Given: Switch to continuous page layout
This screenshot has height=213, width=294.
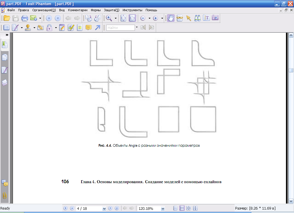Looking at the screenshot, I should point(182,208).
